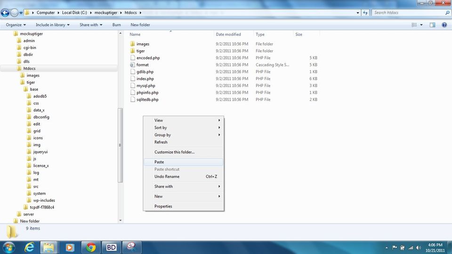
Task: Toggle the preview pane icon
Action: [x=432, y=25]
